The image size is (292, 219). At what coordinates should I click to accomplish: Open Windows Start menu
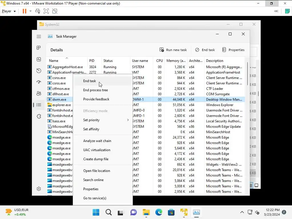[x=96, y=212]
